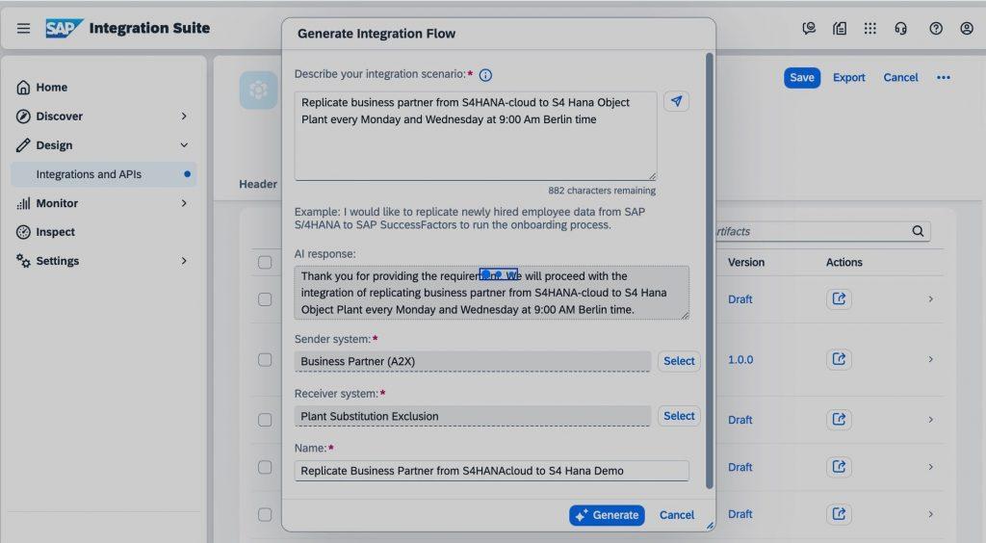Click the AI response text box
The image size is (986, 543).
[x=492, y=293]
